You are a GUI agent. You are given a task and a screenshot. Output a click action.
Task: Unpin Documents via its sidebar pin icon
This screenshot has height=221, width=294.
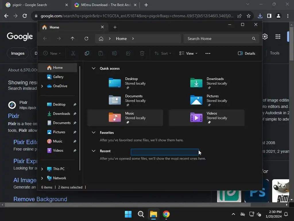coord(75,123)
